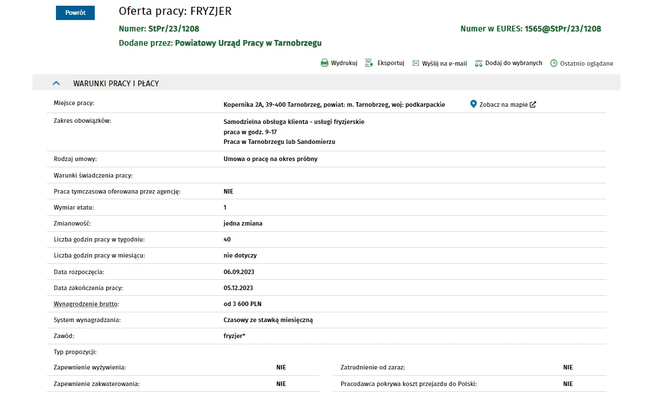Click the clock icon for Ostatnio oglądane
This screenshot has height=410, width=672.
pos(554,63)
